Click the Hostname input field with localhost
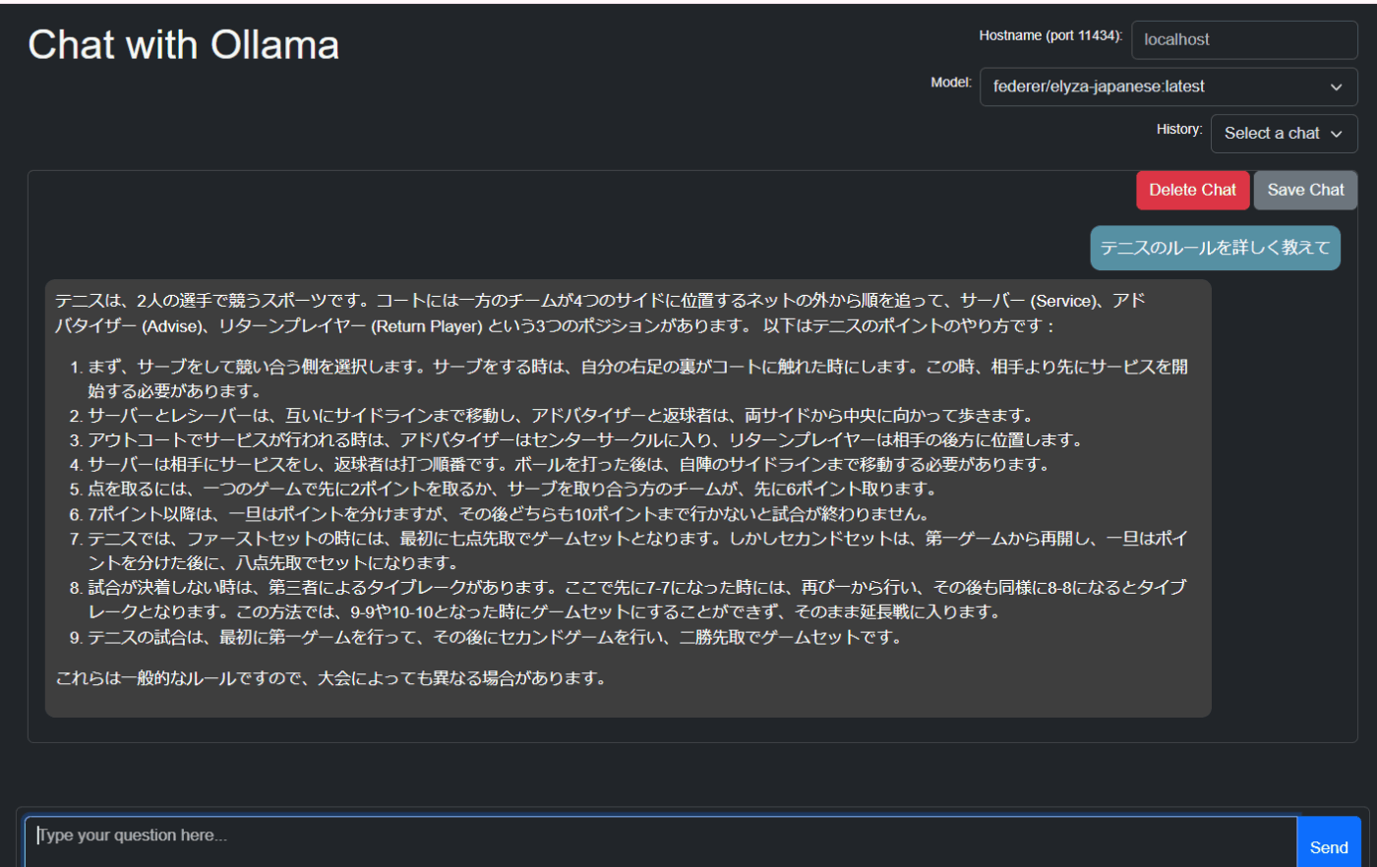Screen dimensions: 1377x867 [1244, 40]
